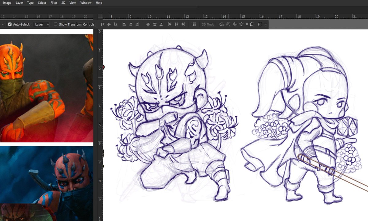Open the Window menu
This screenshot has height=221, width=368.
tap(86, 3)
